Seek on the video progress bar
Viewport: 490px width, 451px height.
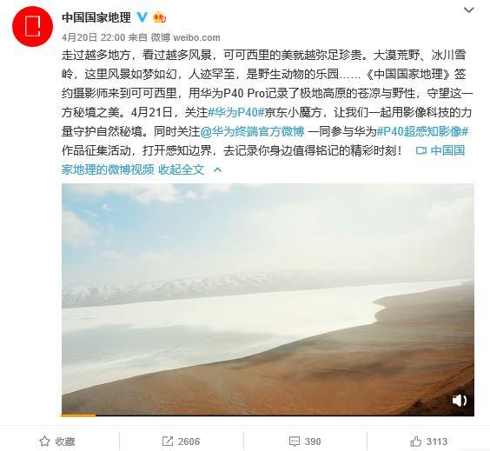point(268,415)
